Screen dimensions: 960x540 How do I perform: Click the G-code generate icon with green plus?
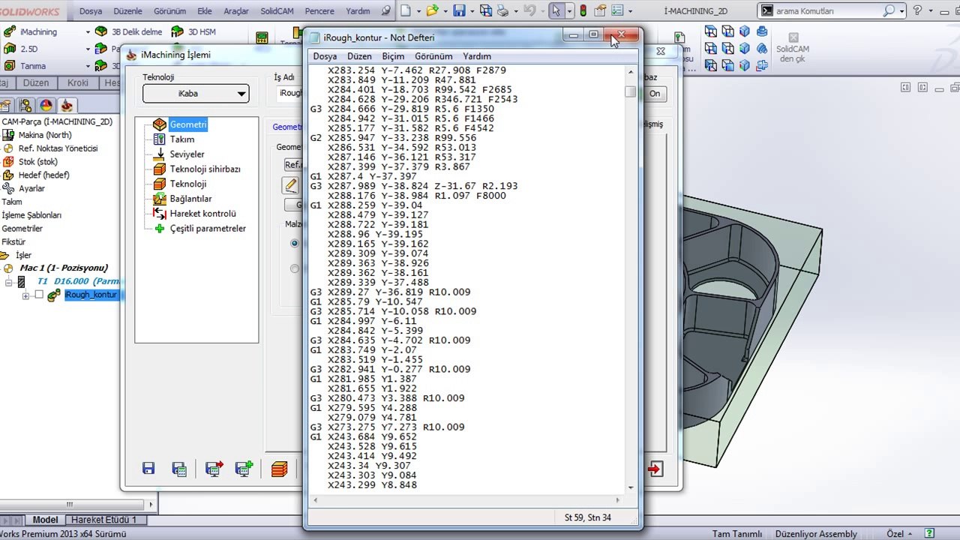click(244, 469)
